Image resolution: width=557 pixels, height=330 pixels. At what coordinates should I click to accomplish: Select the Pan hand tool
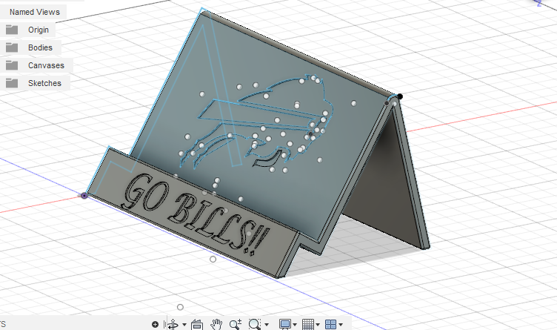216,324
